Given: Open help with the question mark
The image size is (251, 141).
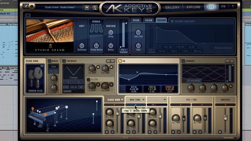Looking at the screenshot, I should point(233,6).
